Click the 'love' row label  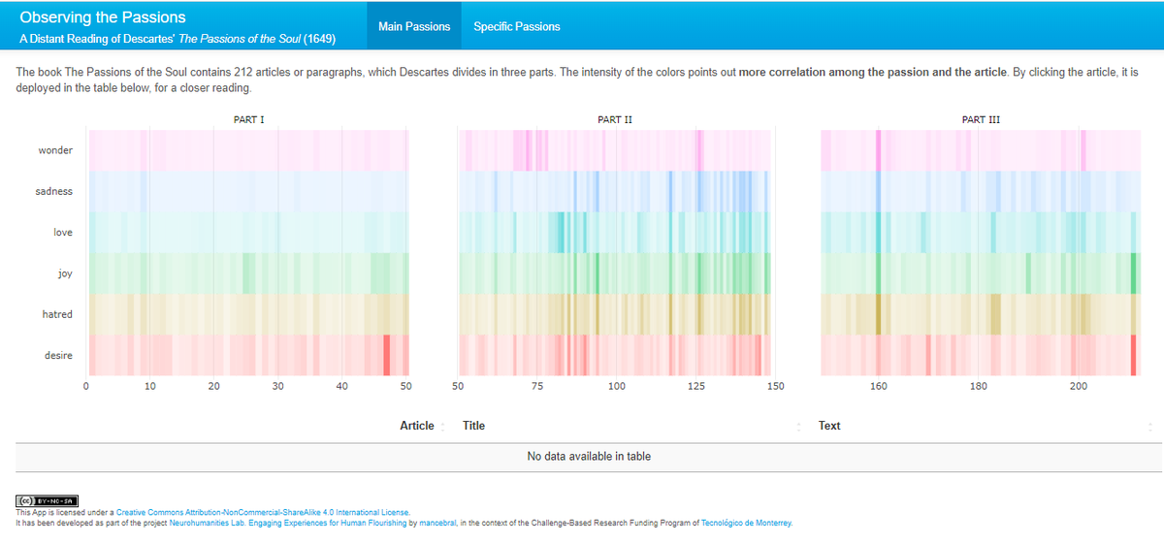point(63,233)
